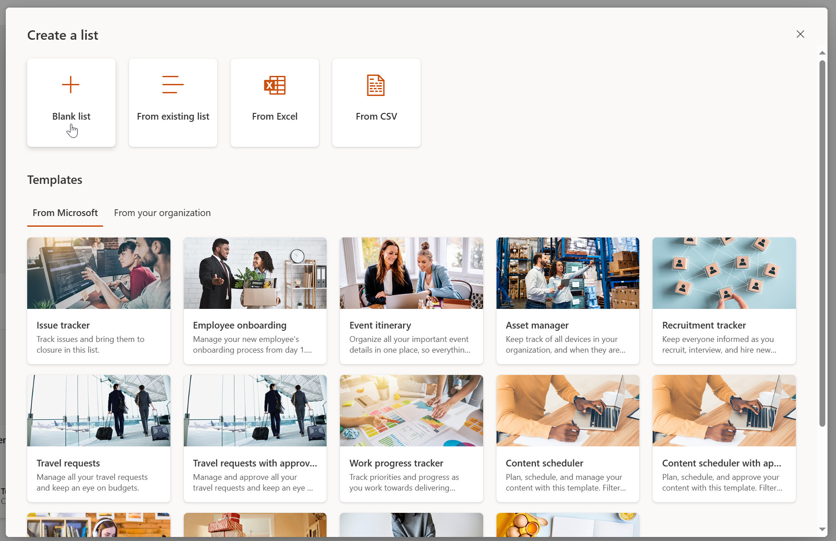Open the partially visible headphones template
The height and width of the screenshot is (541, 836).
point(99,525)
